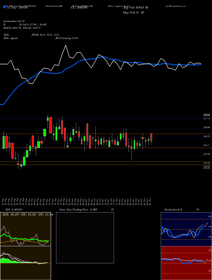The width and height of the screenshot is (212, 280).
Task: Open the MACD histogram mini chart
Action: [x=25, y=263]
